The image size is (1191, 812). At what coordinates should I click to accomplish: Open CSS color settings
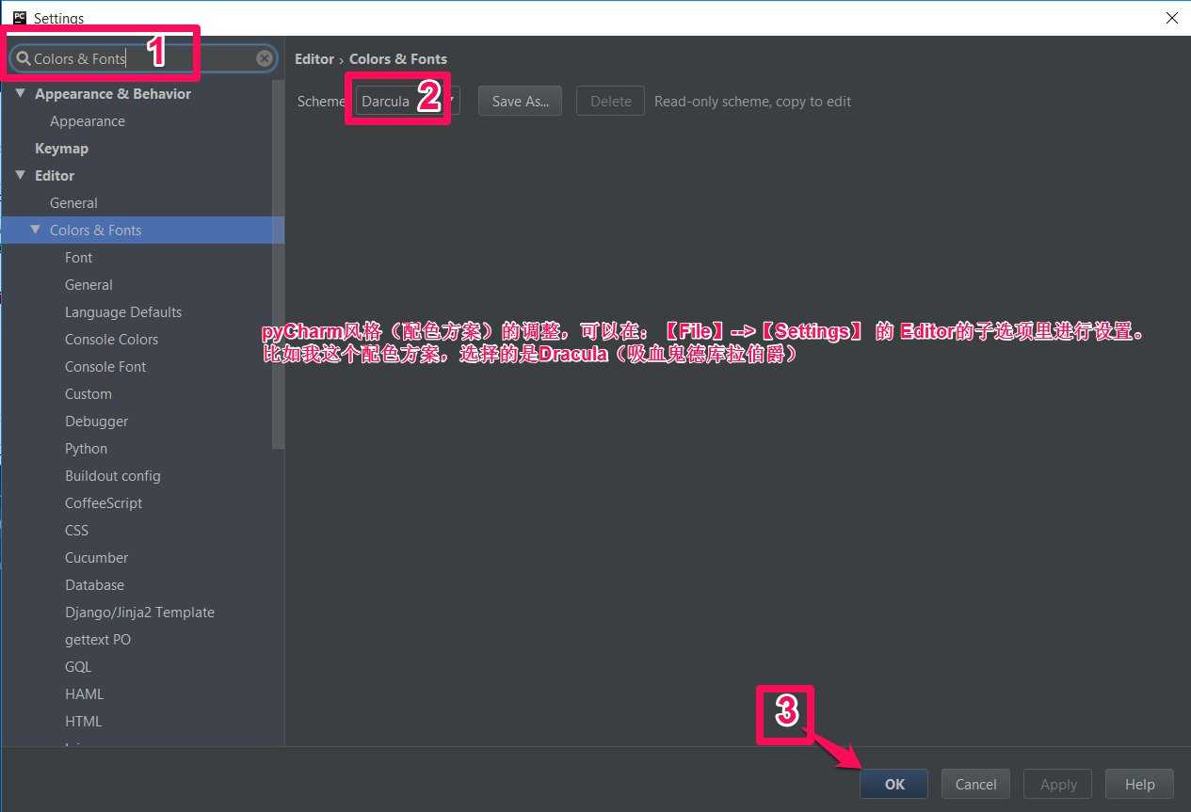tap(76, 531)
